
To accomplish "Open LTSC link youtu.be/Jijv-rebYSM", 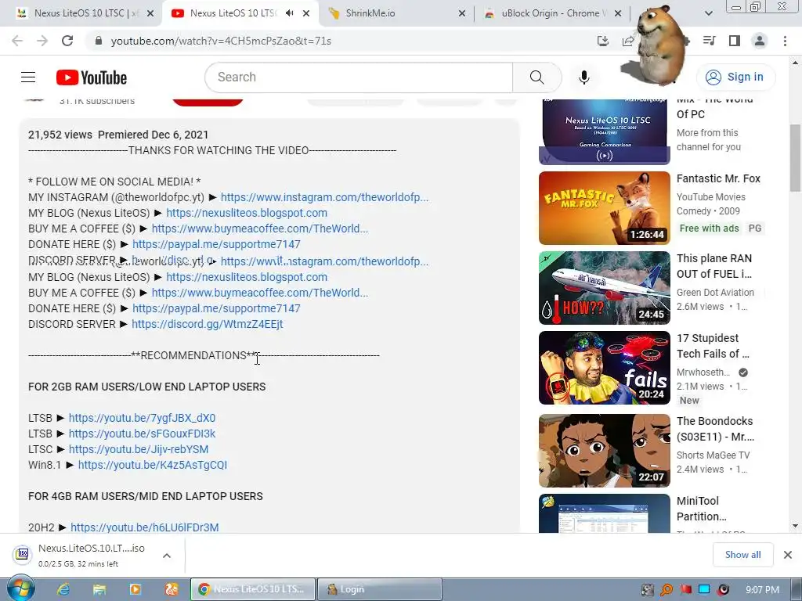I will [139, 449].
